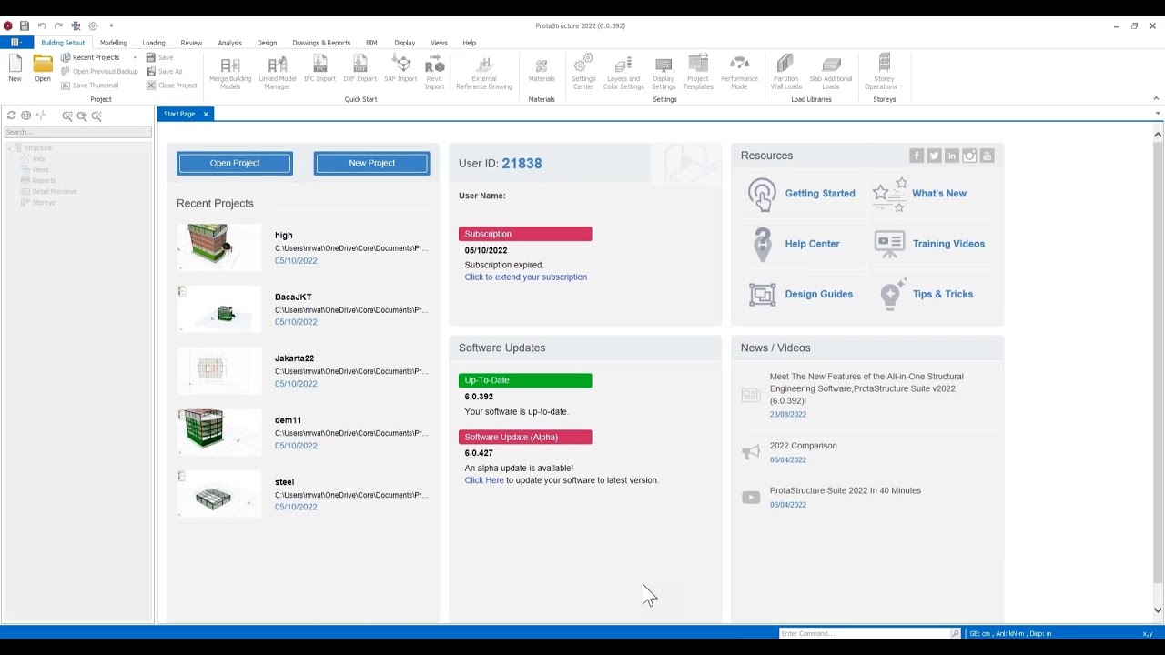Open the Revit Import tool
The width and height of the screenshot is (1165, 655).
pyautogui.click(x=434, y=73)
